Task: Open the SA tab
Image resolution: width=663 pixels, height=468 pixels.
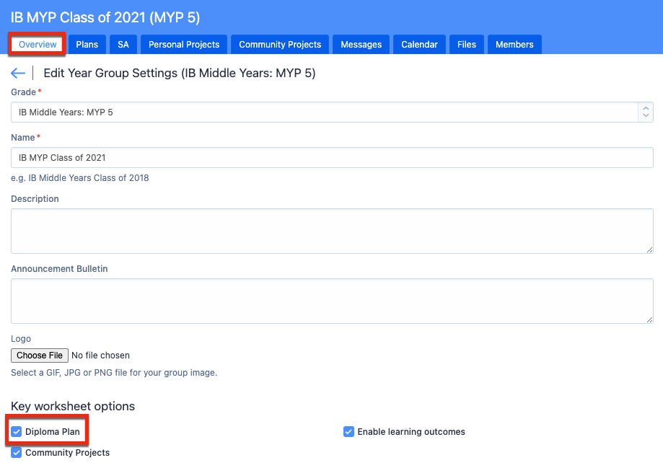Action: coord(123,44)
